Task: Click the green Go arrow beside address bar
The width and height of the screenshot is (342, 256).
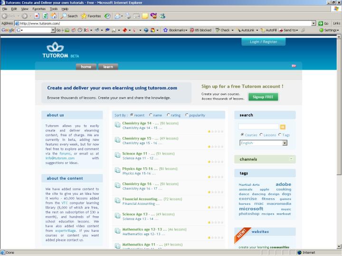Action: (x=321, y=23)
